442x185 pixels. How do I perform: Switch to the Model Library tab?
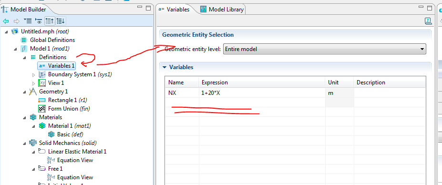tap(222, 10)
